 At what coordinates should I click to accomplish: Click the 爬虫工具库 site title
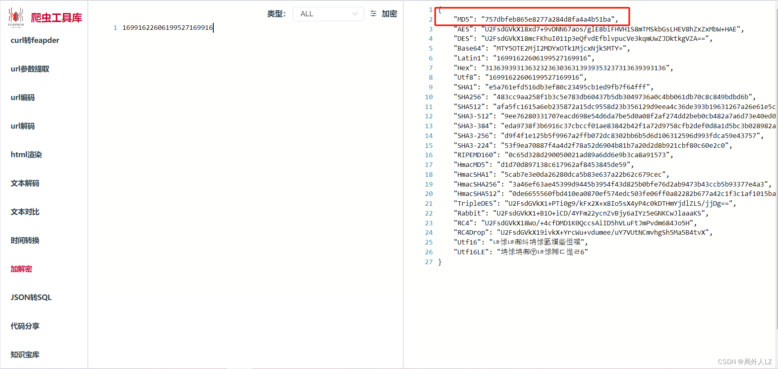pos(56,18)
